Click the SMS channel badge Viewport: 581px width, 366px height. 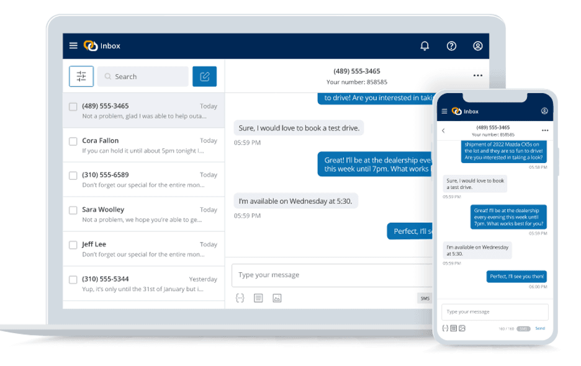tap(425, 298)
